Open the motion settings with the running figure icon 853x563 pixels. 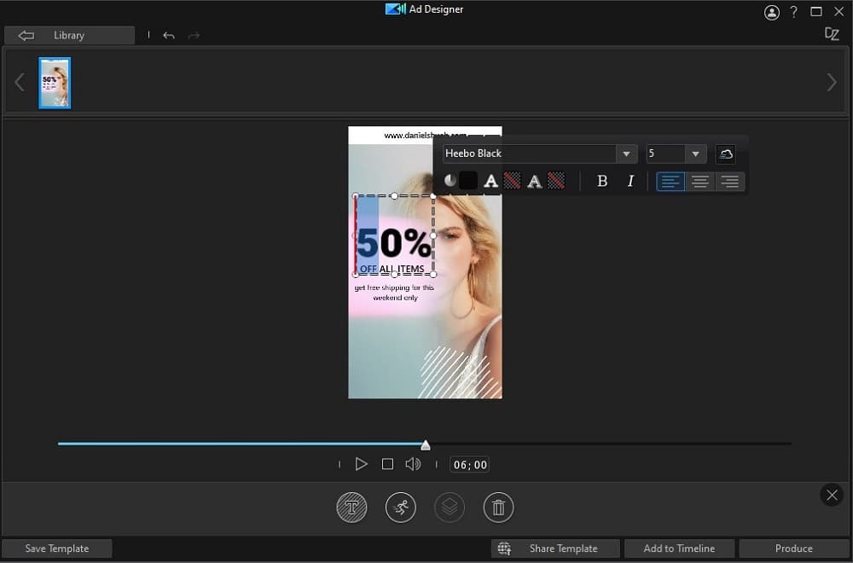tap(400, 507)
